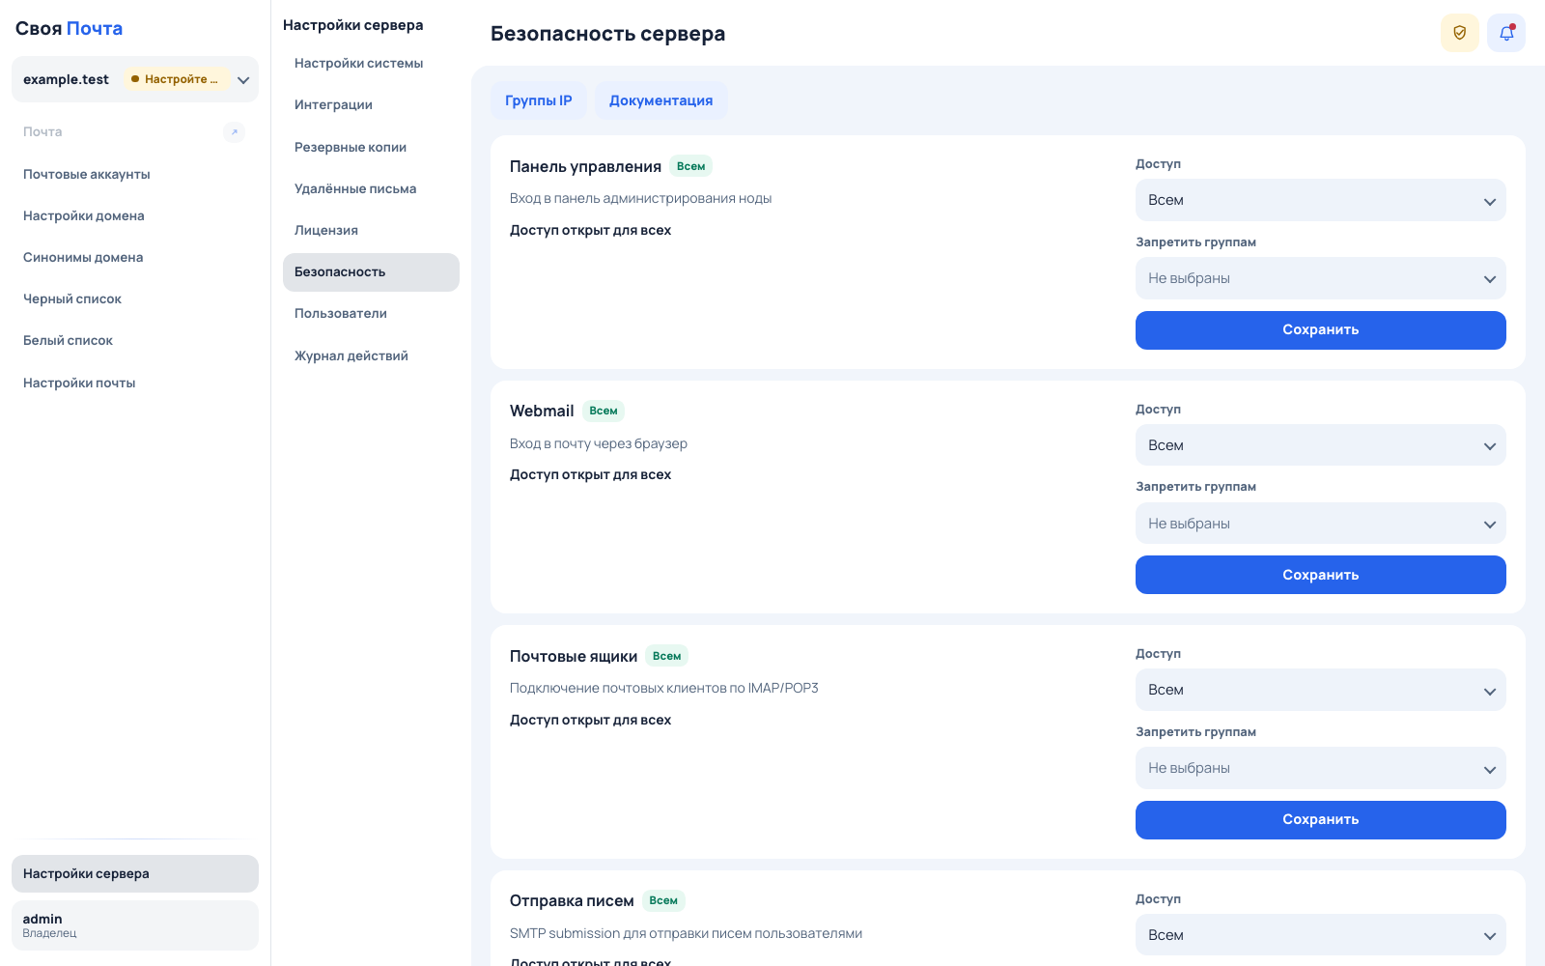Click the Всем badge next to Отправка писем

pyautogui.click(x=663, y=900)
